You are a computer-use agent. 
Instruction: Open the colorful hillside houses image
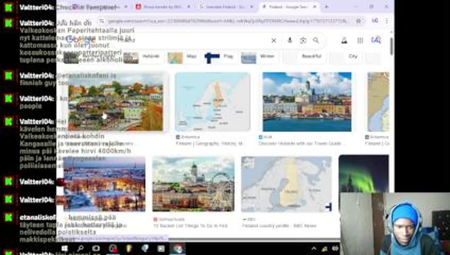click(116, 102)
